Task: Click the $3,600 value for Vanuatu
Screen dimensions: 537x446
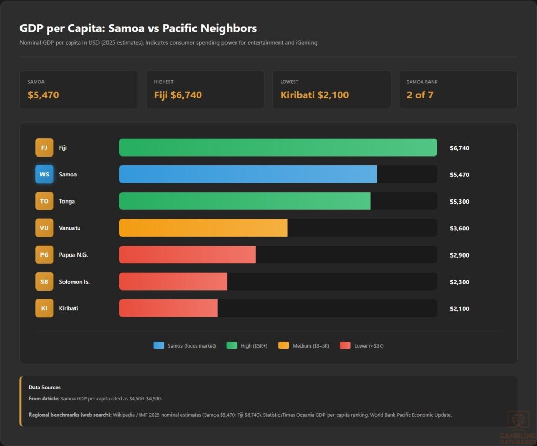Action: pos(459,228)
